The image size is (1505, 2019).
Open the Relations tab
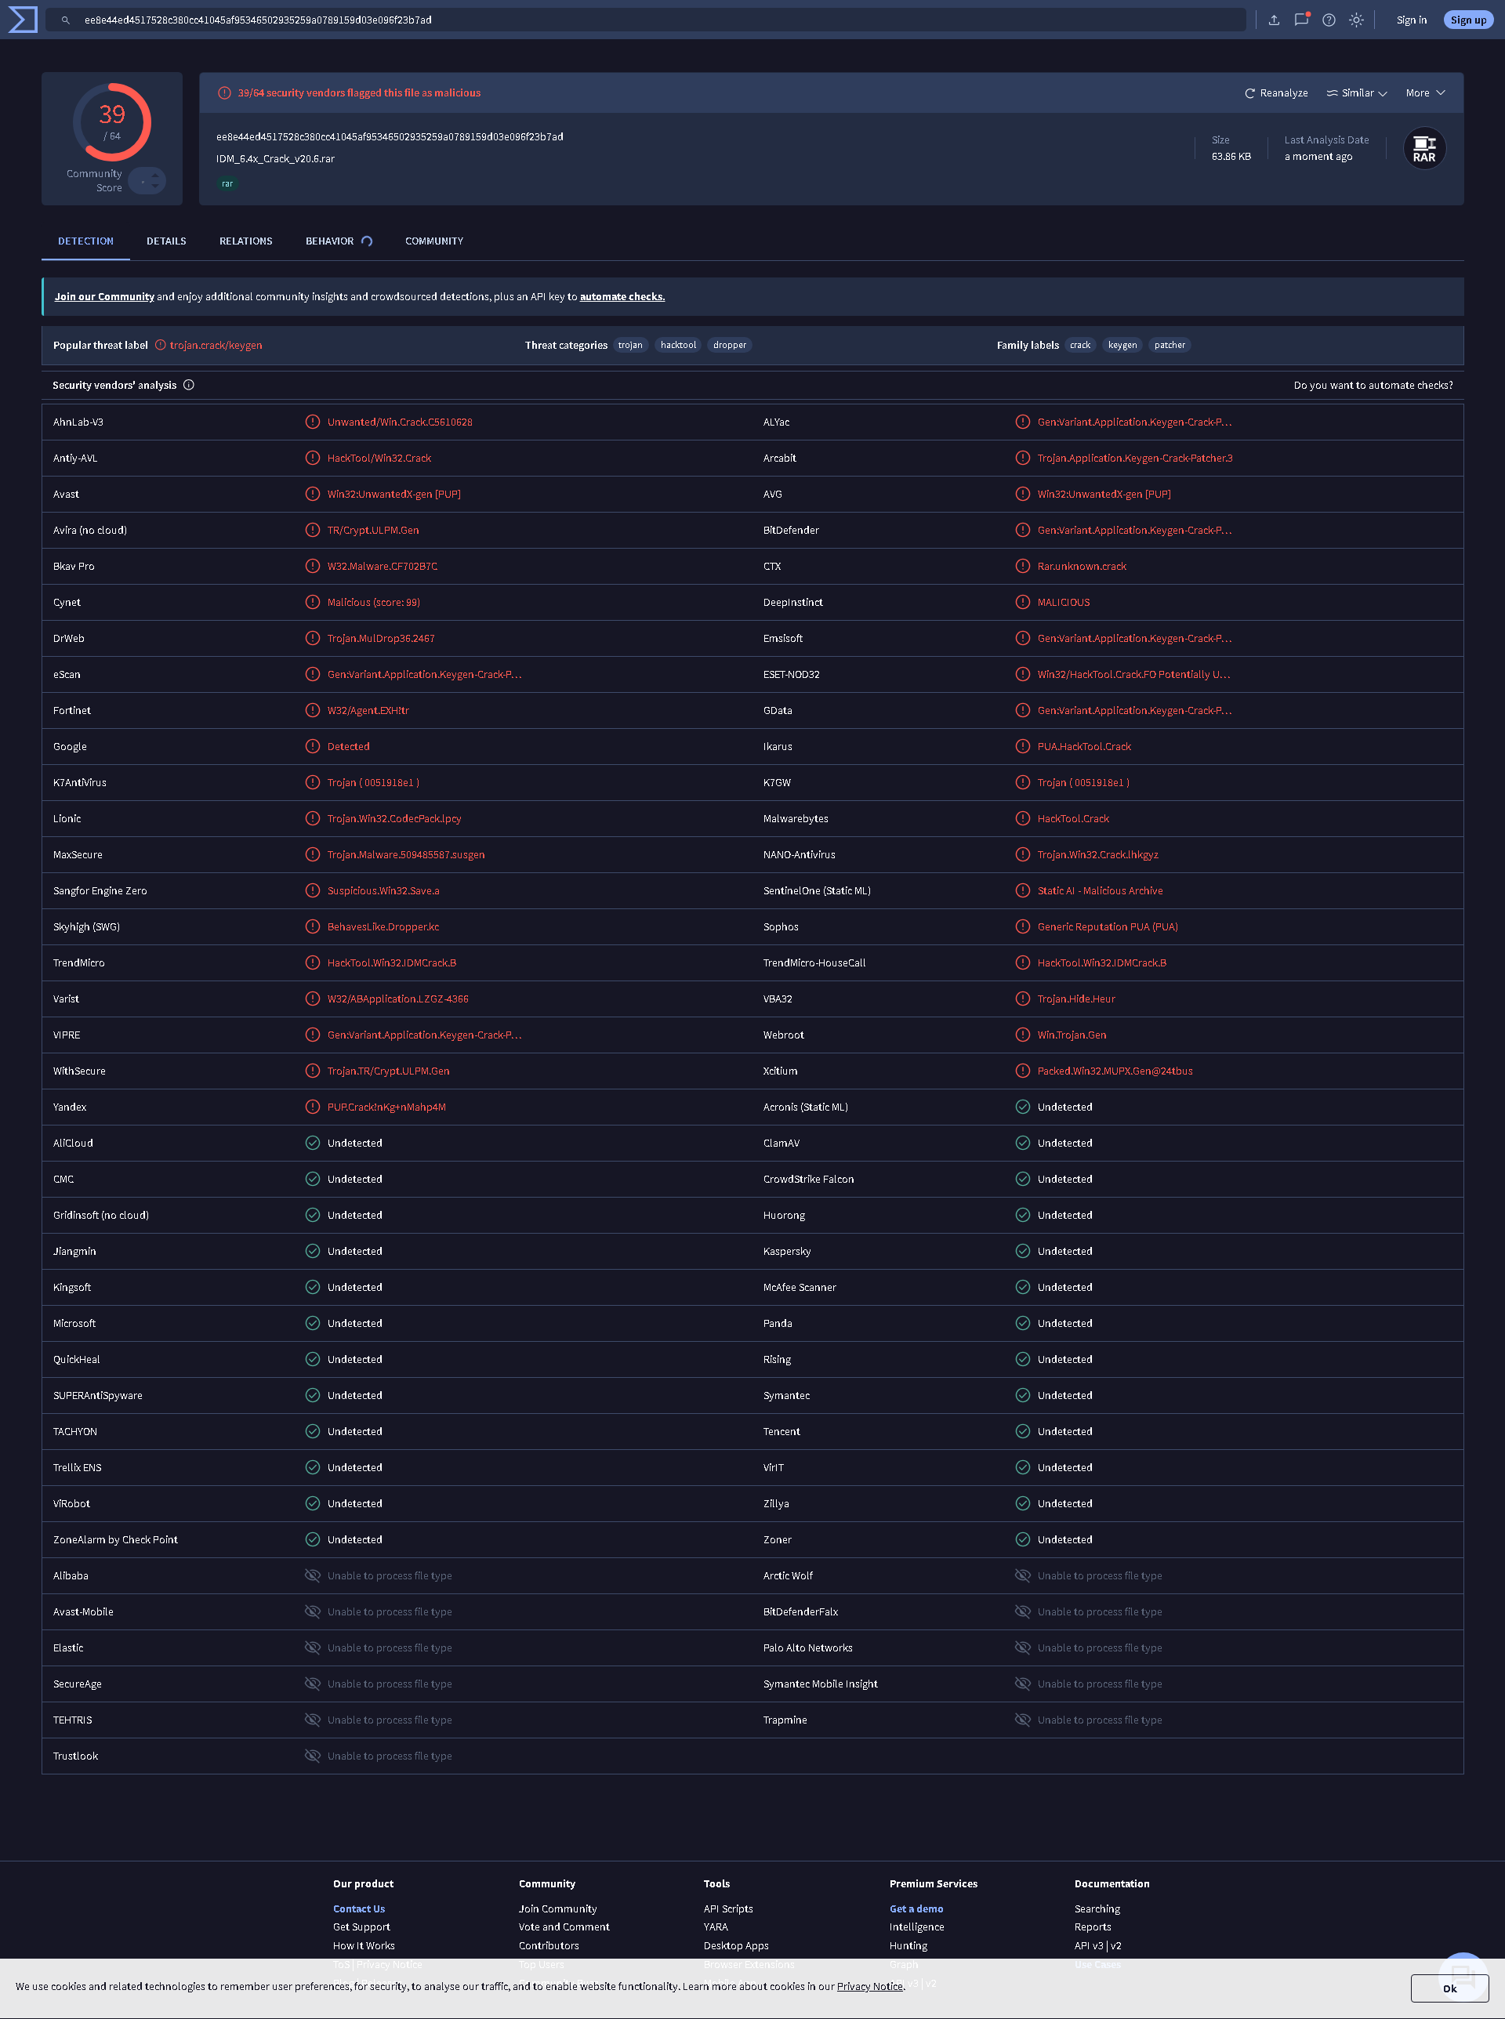[246, 241]
